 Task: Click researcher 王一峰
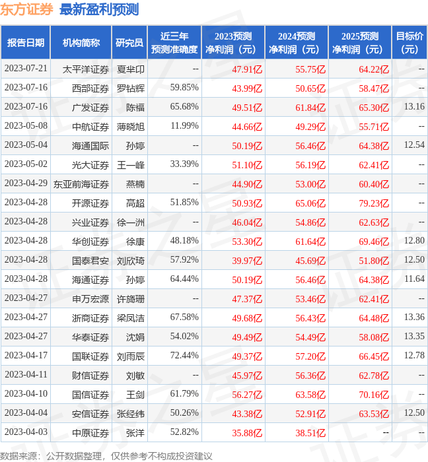[131, 165]
